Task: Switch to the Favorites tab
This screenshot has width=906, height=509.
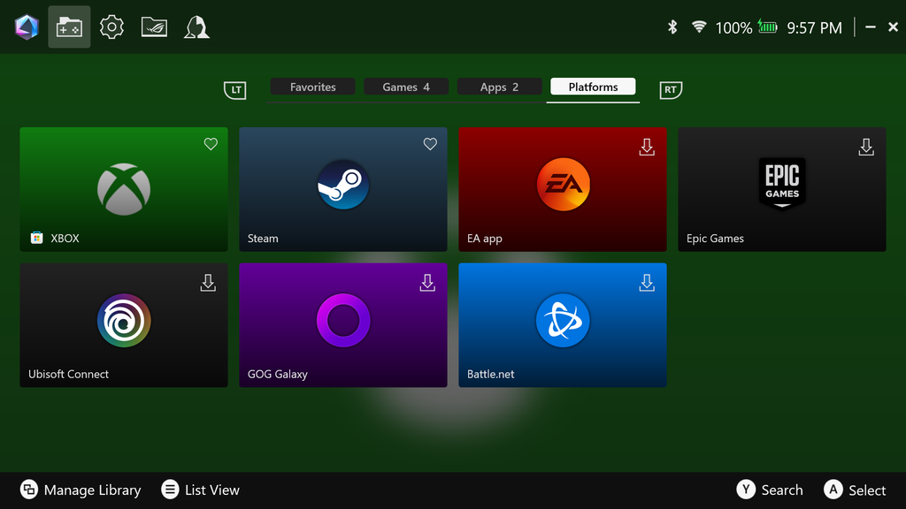Action: coord(312,87)
